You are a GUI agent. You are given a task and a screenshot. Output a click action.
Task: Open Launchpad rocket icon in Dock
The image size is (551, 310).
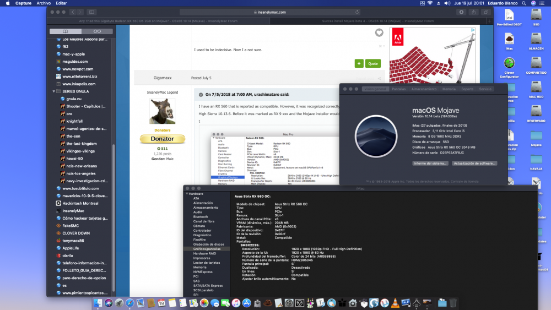[x=119, y=303]
